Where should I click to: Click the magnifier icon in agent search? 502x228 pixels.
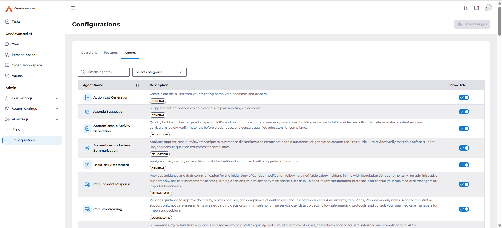coord(83,72)
